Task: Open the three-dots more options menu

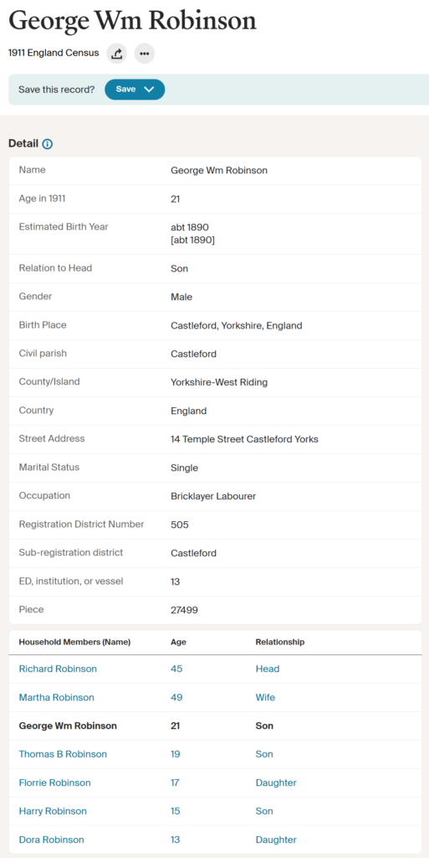Action: coord(145,54)
